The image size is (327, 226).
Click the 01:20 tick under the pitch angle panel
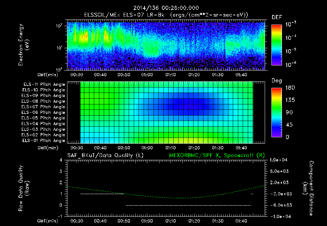click(194, 148)
